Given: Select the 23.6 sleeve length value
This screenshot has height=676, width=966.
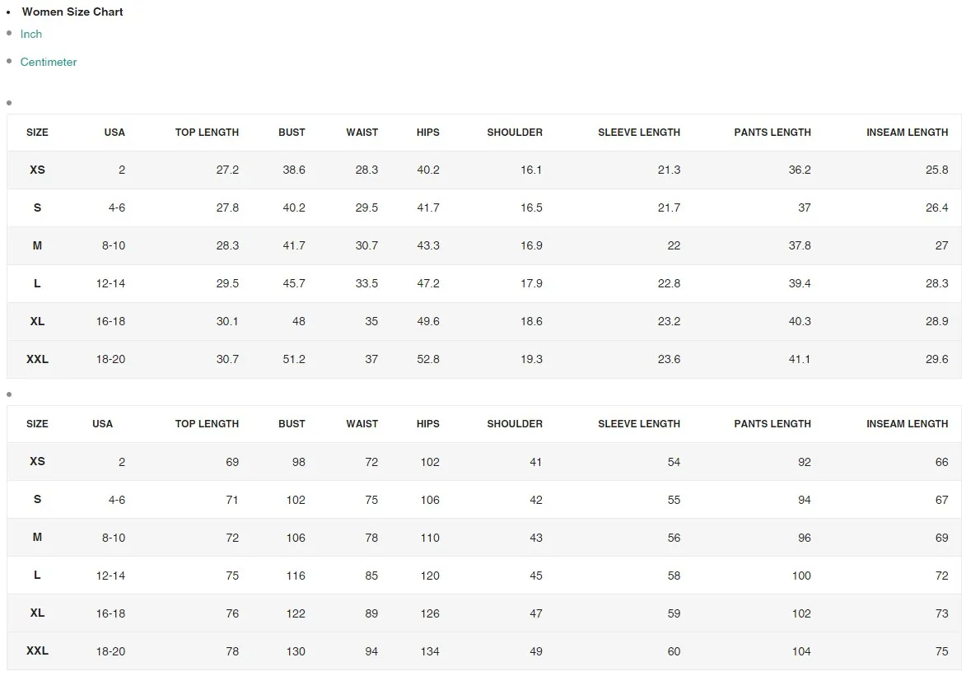Looking at the screenshot, I should click(669, 359).
